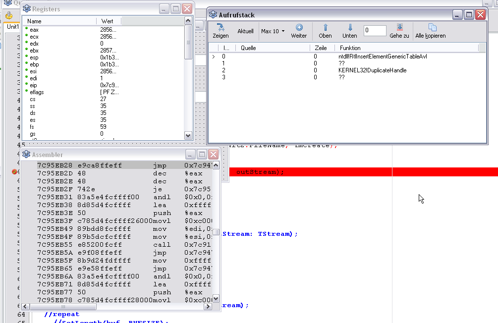Open the Max 10 dropdown

(273, 31)
